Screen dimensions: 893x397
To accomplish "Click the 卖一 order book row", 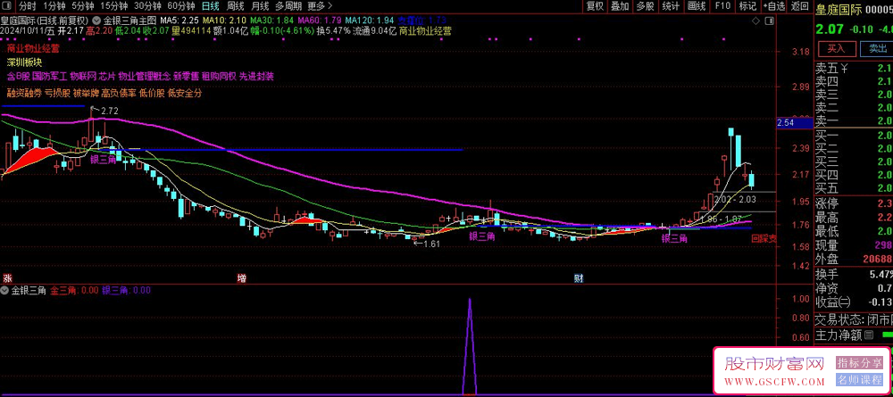I will (853, 120).
